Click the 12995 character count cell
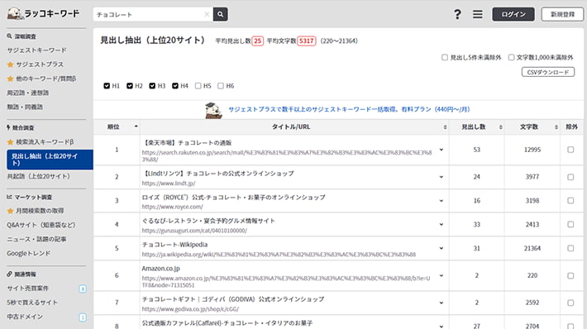 tap(532, 150)
